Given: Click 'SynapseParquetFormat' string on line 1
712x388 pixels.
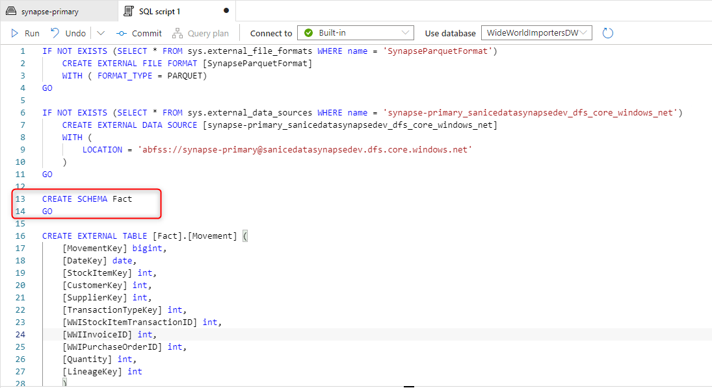Looking at the screenshot, I should (438, 51).
